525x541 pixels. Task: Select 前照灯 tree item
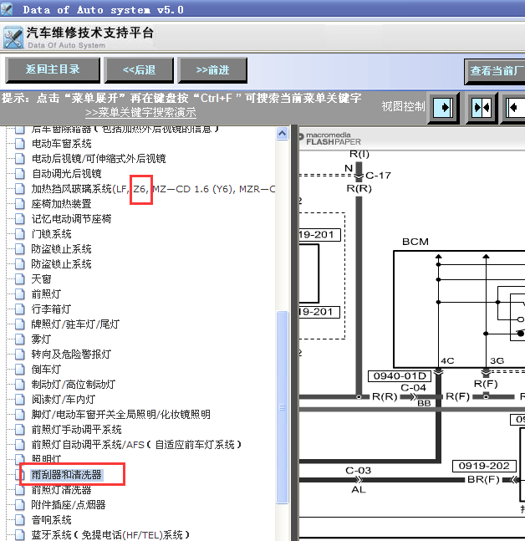click(x=46, y=294)
